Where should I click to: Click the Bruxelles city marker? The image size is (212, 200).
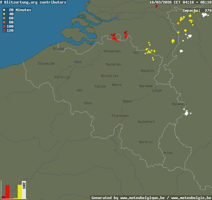coord(99,79)
